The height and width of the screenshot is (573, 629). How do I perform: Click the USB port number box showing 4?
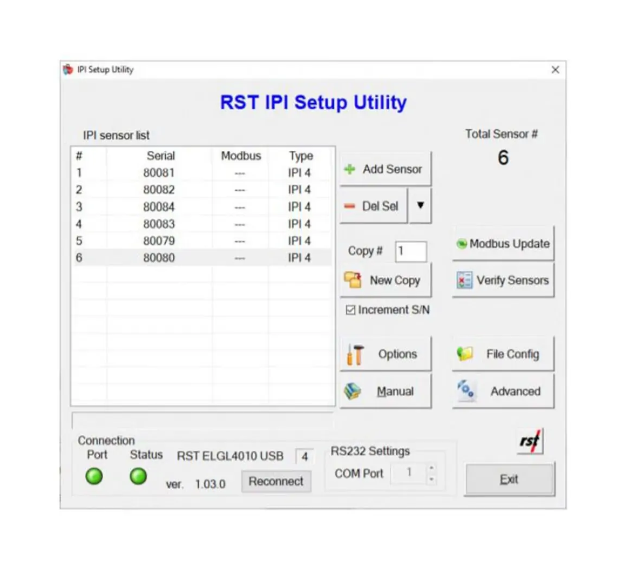click(x=305, y=457)
